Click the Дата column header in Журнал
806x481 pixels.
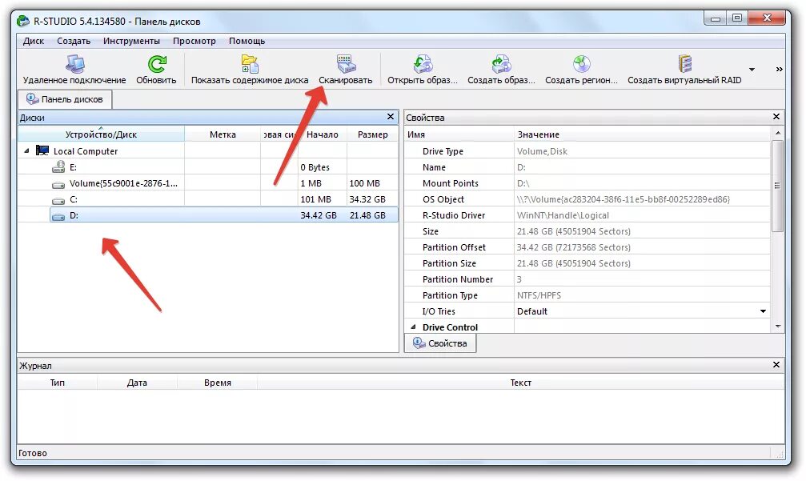pos(137,383)
